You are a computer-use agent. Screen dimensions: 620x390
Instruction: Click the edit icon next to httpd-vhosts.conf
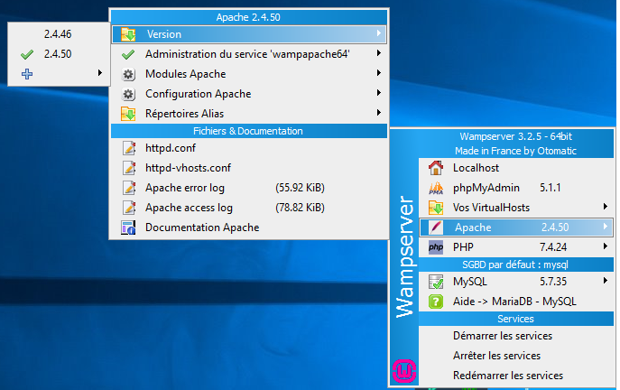pyautogui.click(x=129, y=168)
